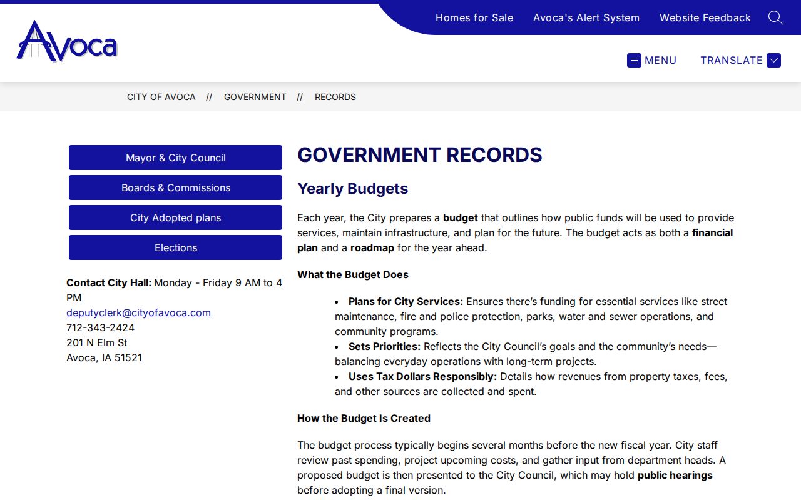Click the Avoca logo

coord(67,41)
